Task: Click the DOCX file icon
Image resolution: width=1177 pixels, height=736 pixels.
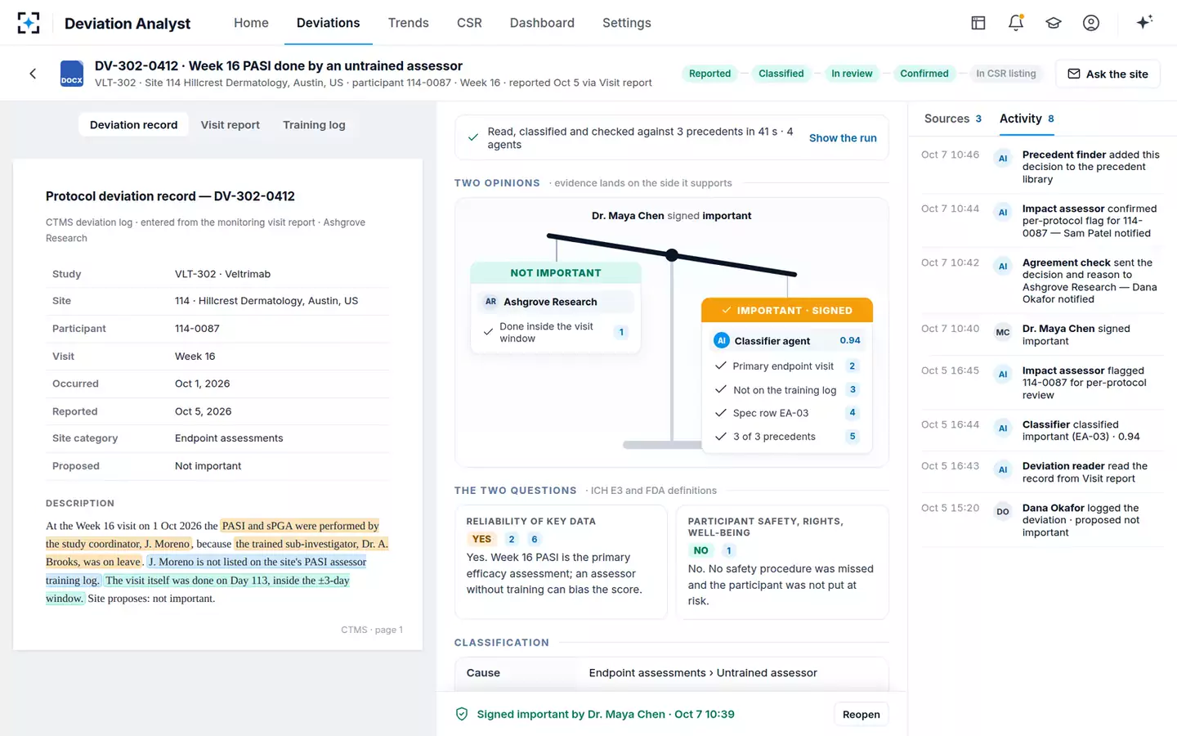Action: coord(72,74)
